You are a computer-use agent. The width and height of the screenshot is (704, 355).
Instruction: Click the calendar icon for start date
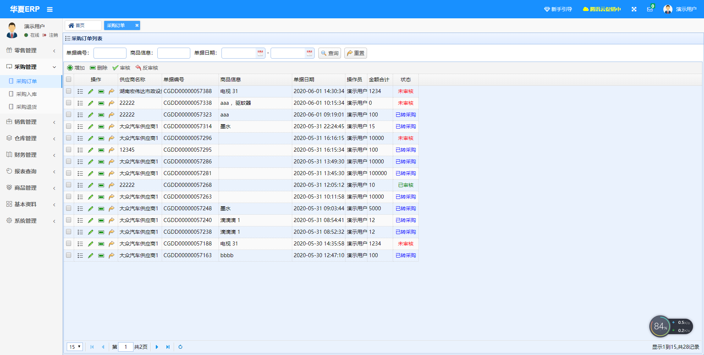(260, 53)
